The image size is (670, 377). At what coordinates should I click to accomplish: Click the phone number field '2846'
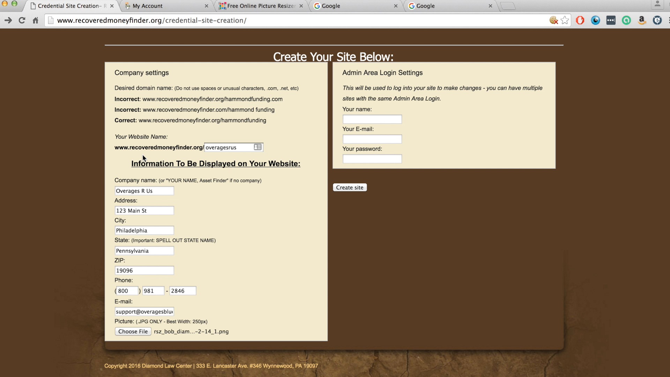(x=183, y=291)
